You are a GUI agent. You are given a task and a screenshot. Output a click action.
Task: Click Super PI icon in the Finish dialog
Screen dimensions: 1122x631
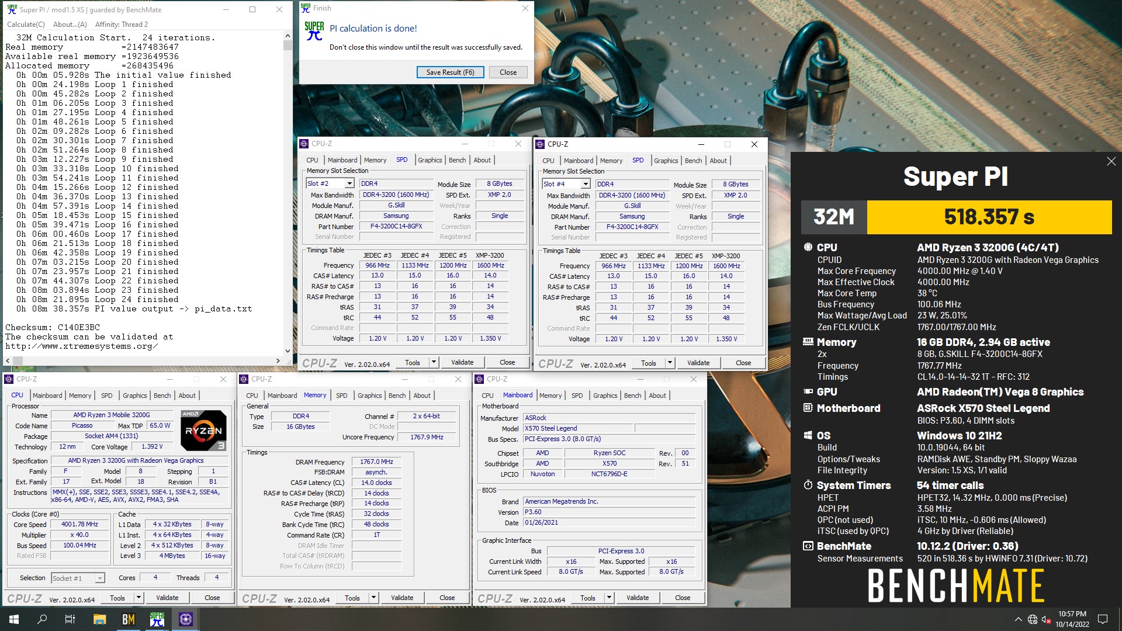coord(314,30)
